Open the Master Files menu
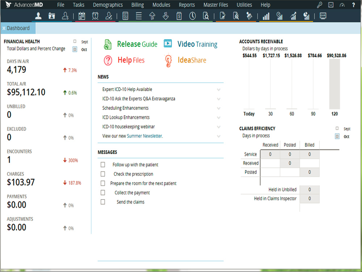Image resolution: width=362 pixels, height=272 pixels. pyautogui.click(x=216, y=5)
